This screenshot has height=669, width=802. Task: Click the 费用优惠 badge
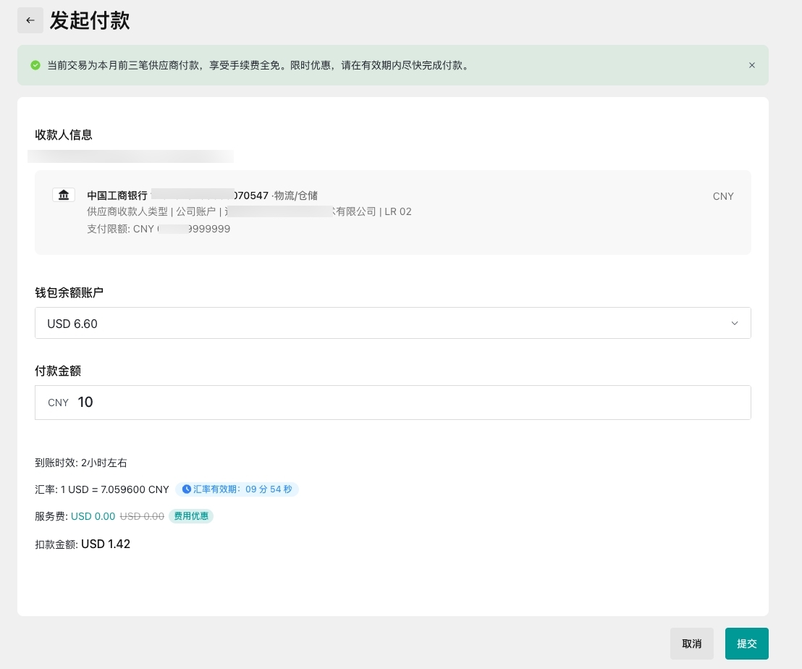point(191,516)
